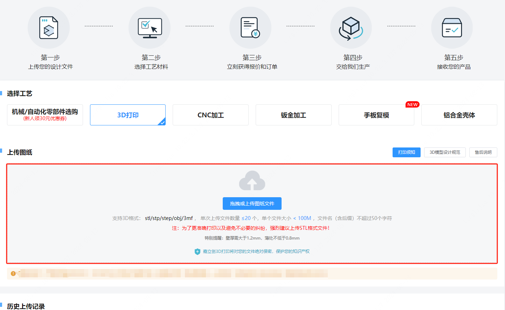Viewport: 505px width, 310px height.
Task: Click the step five receive product icon
Action: pos(452,28)
